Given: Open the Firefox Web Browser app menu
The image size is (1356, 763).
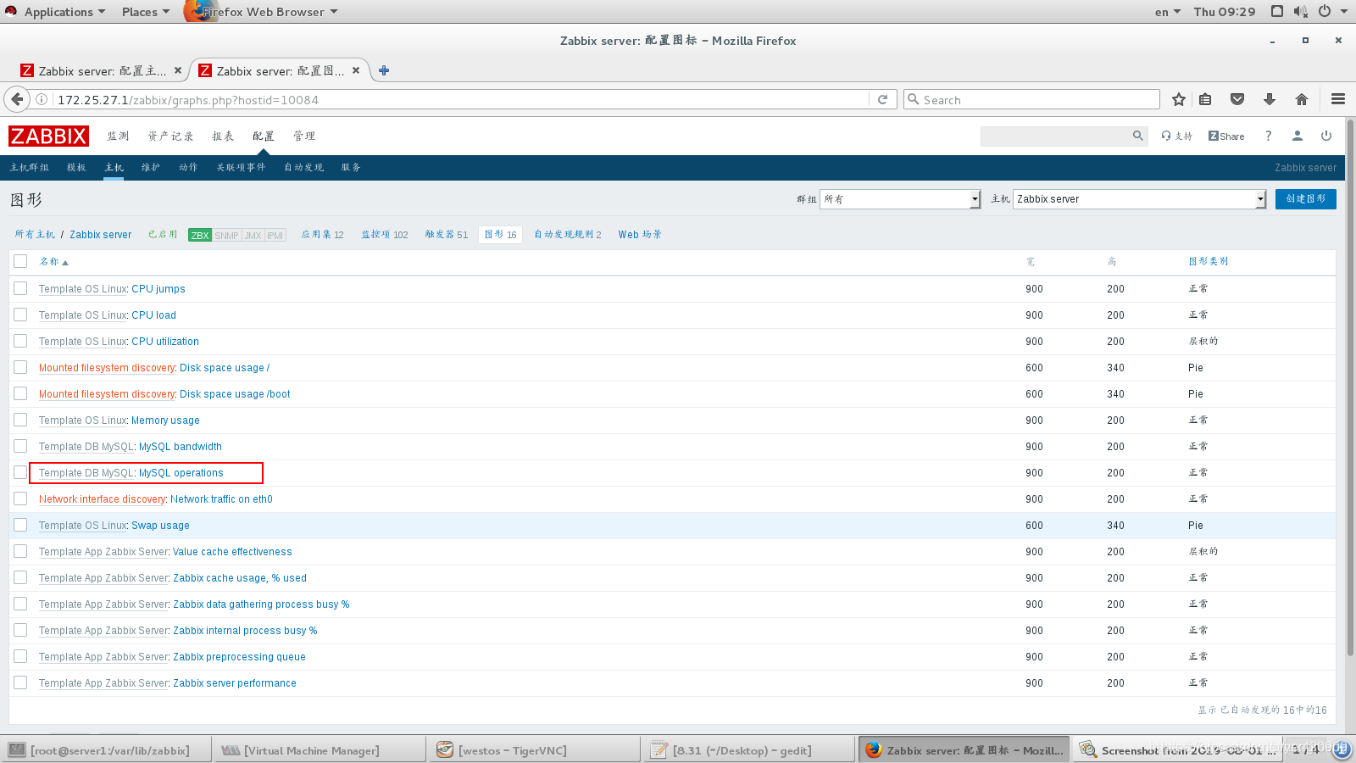Looking at the screenshot, I should (x=263, y=11).
